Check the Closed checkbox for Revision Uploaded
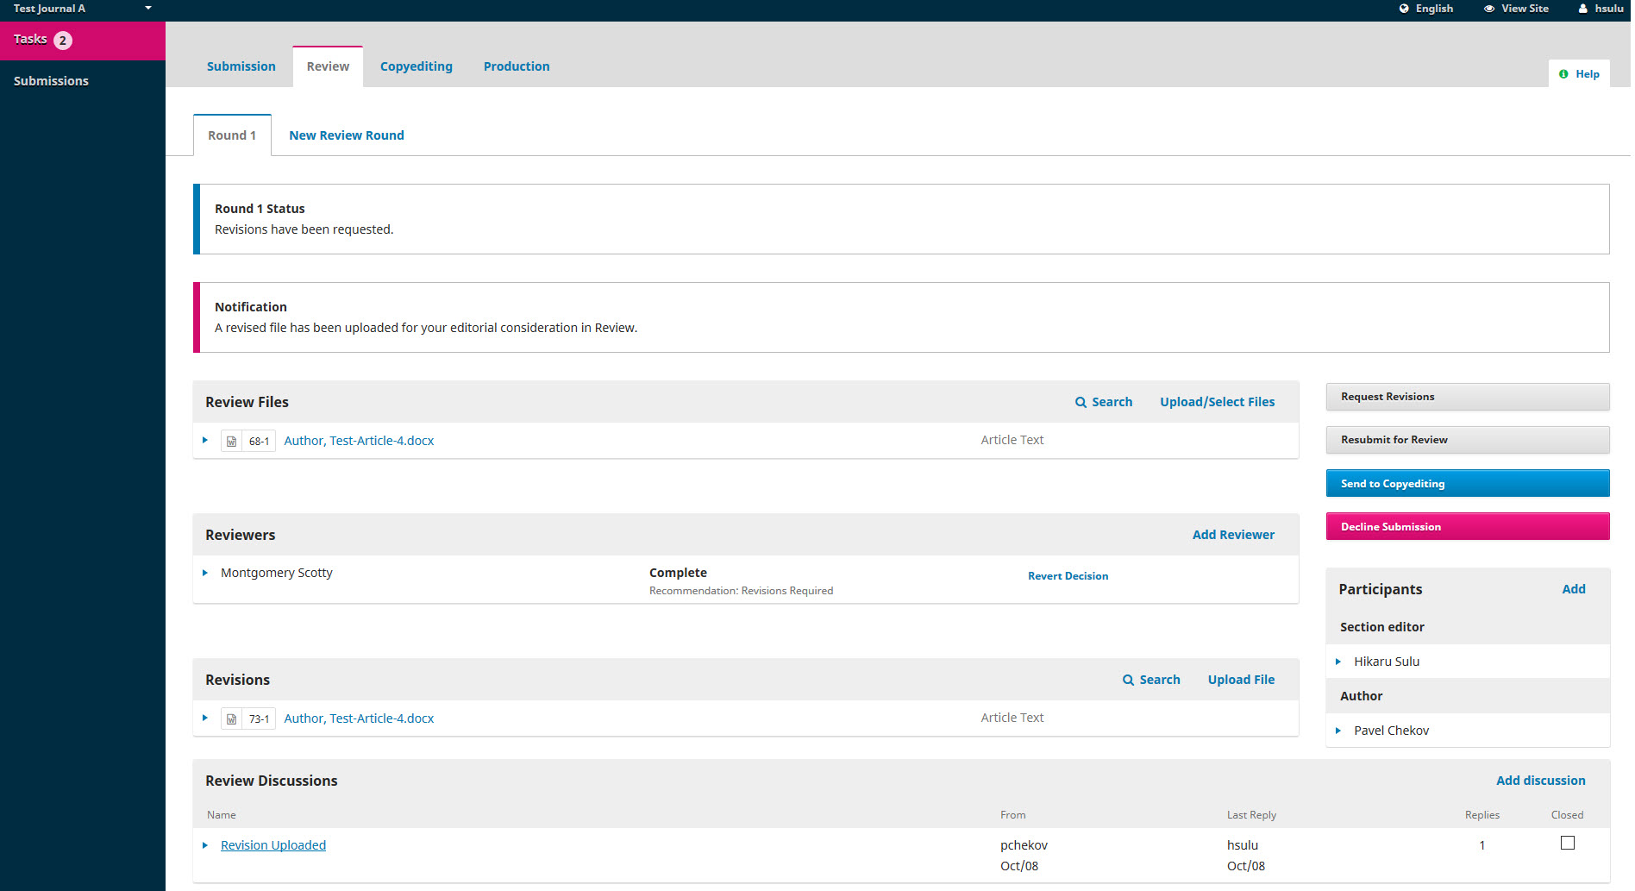Image resolution: width=1635 pixels, height=891 pixels. (x=1567, y=843)
